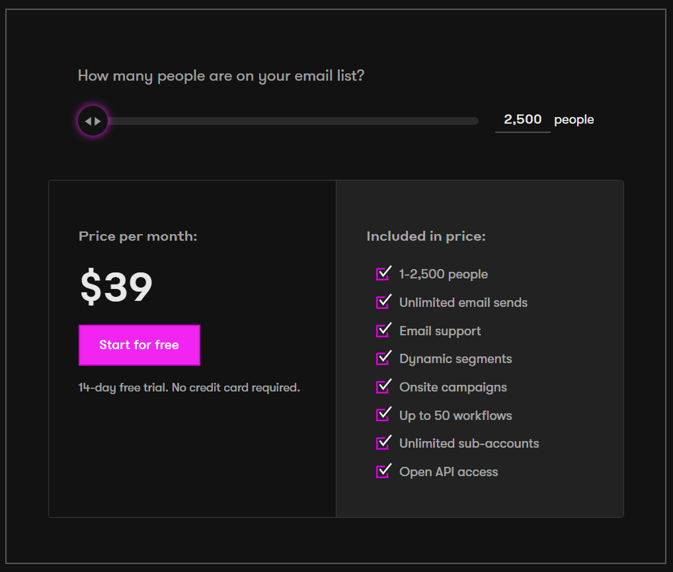
Task: Click the 2,500 people input field
Action: pos(522,120)
